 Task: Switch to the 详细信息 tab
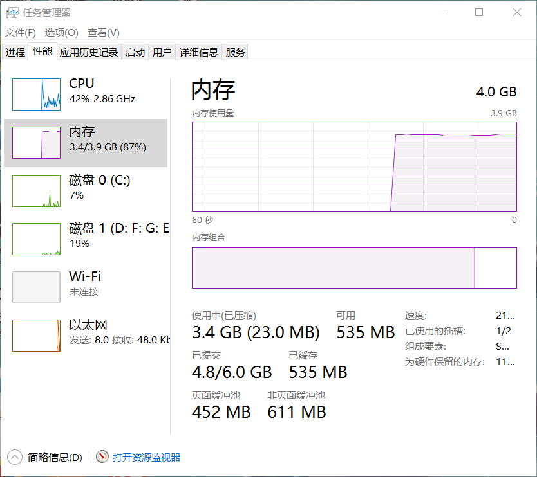[x=199, y=53]
